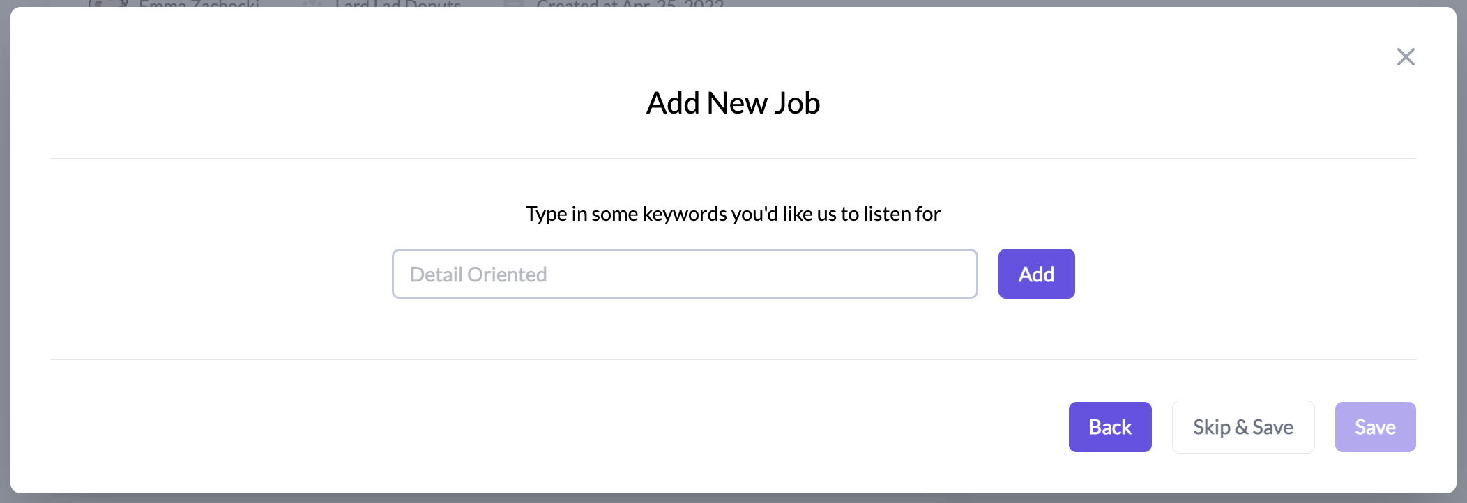This screenshot has height=503, width=1467.
Task: Click the Save button
Action: [1375, 427]
